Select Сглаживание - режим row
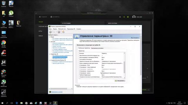This screenshot has width=188, height=105. point(101,73)
